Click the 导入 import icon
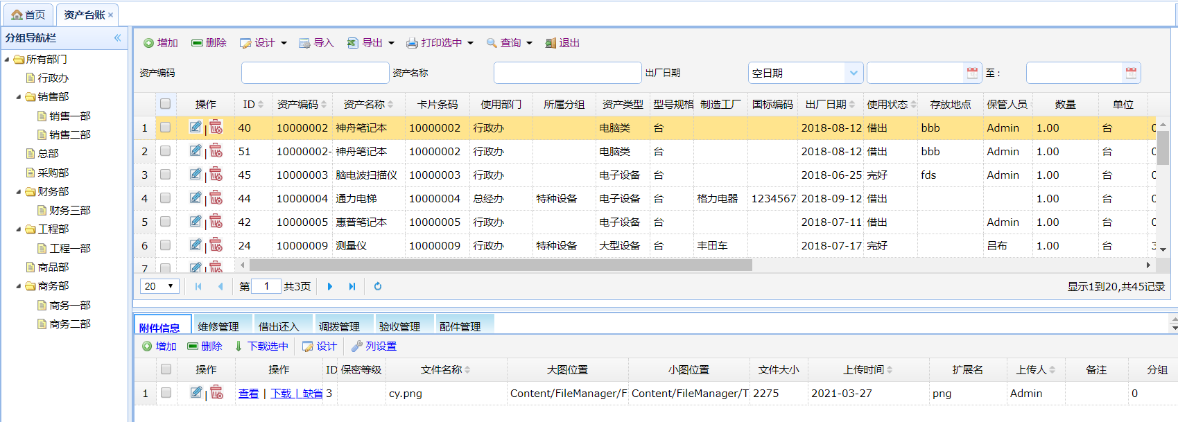 click(304, 43)
